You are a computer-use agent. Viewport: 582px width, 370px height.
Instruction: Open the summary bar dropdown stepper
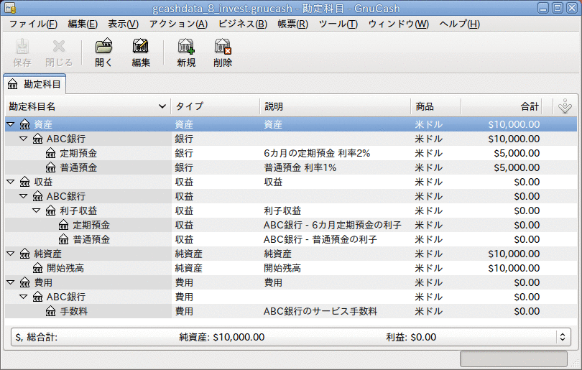coord(563,337)
